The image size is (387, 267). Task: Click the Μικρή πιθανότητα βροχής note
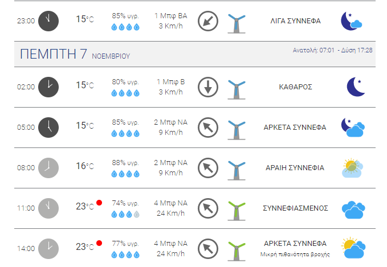295,254
